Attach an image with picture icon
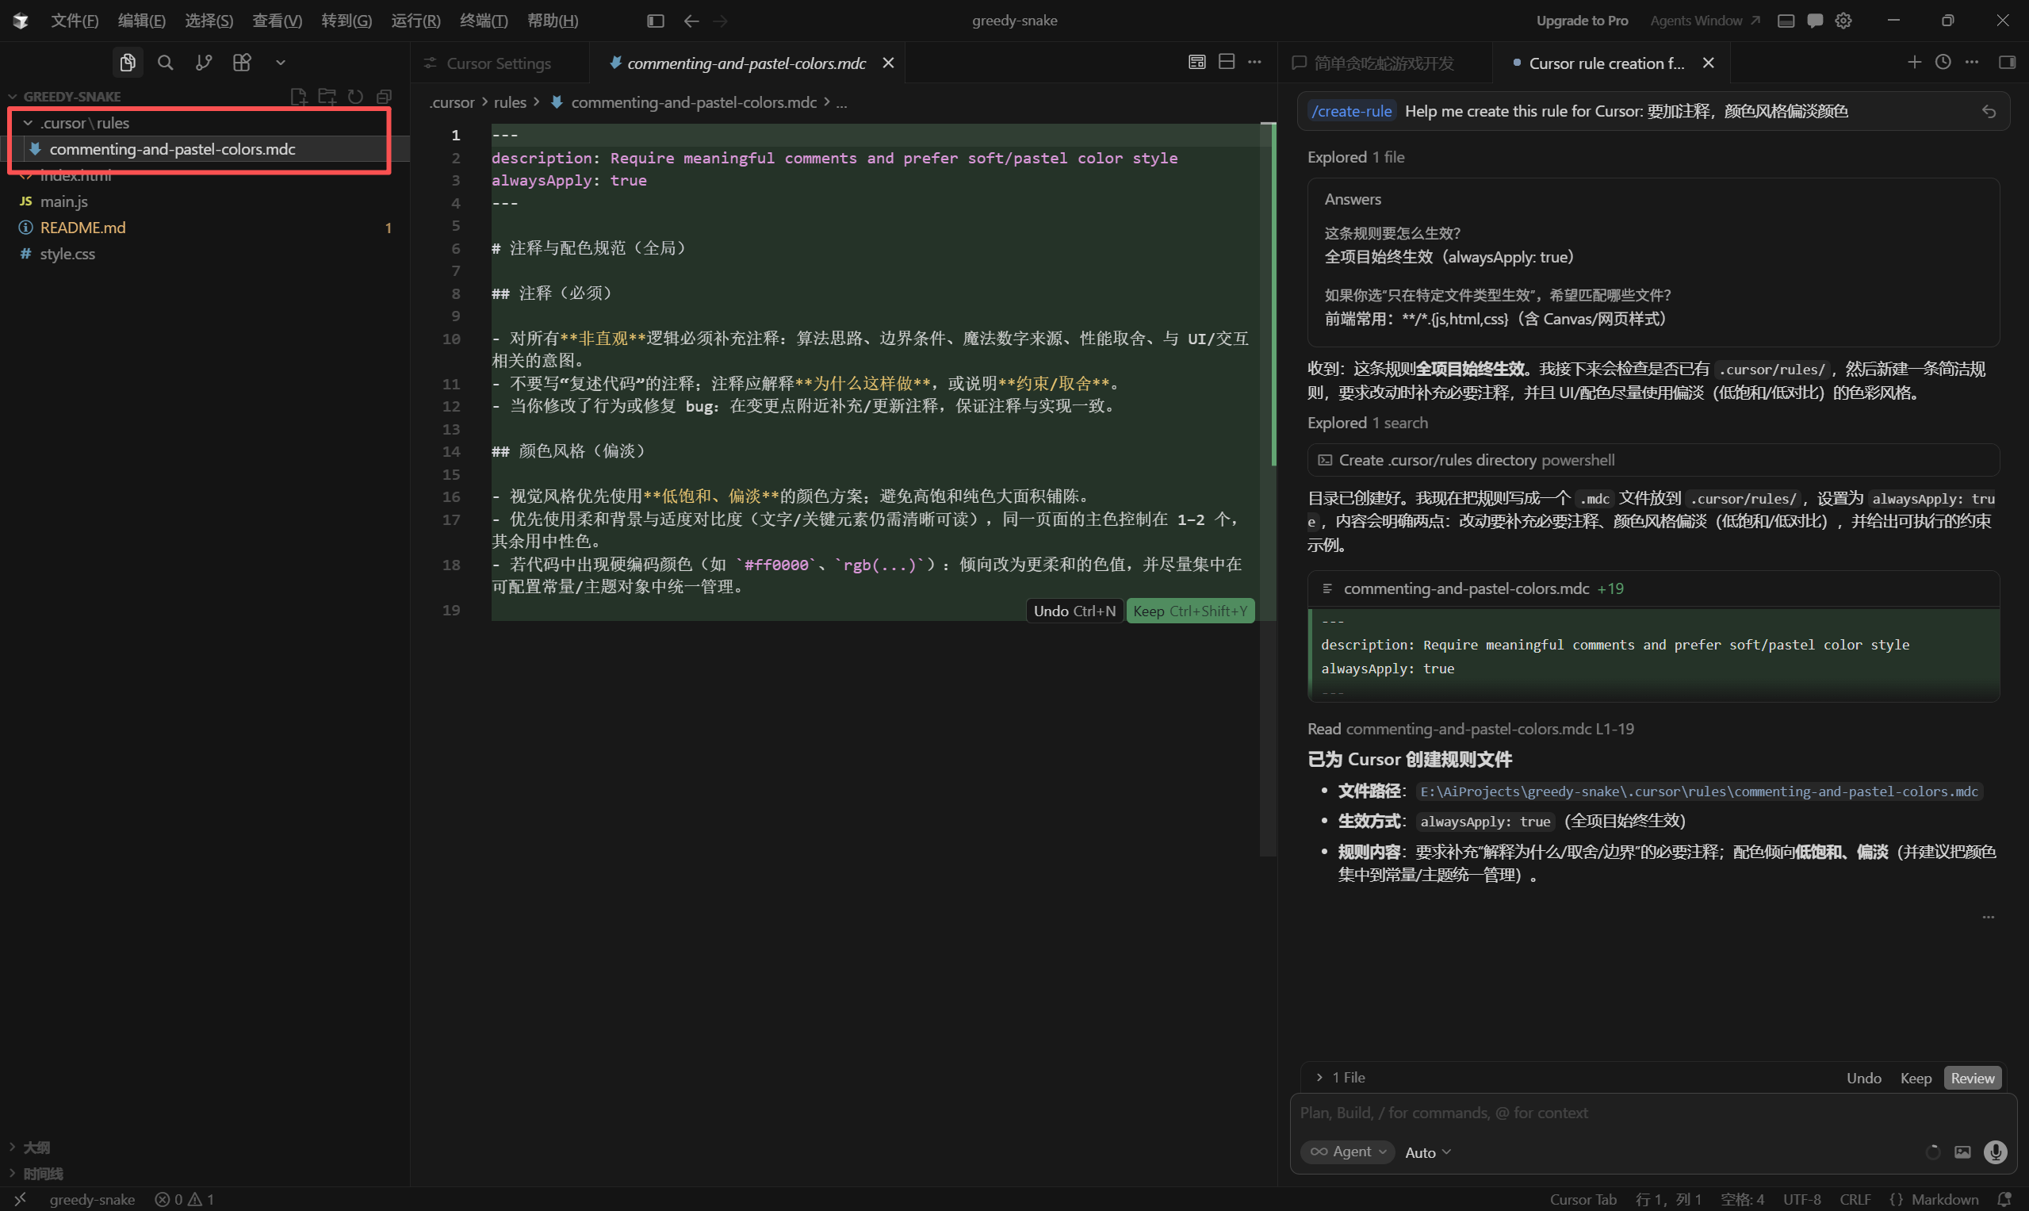 click(x=1962, y=1152)
